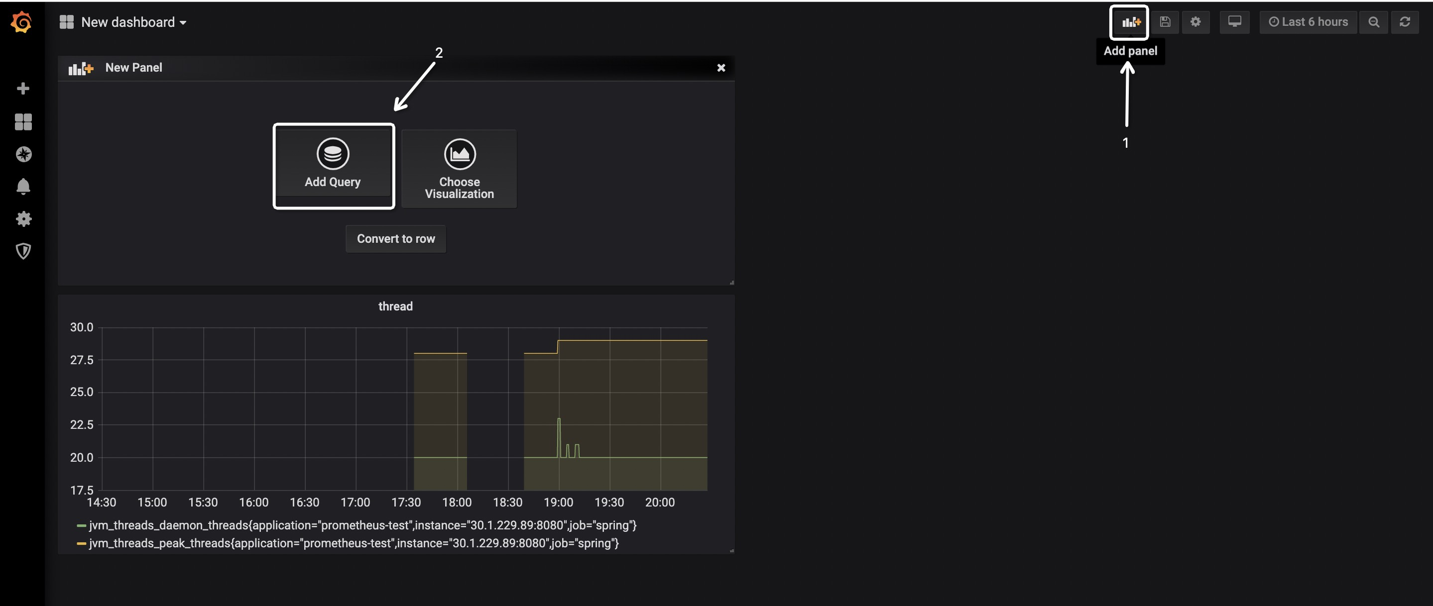
Task: Open the thread panel title menu
Action: point(395,306)
